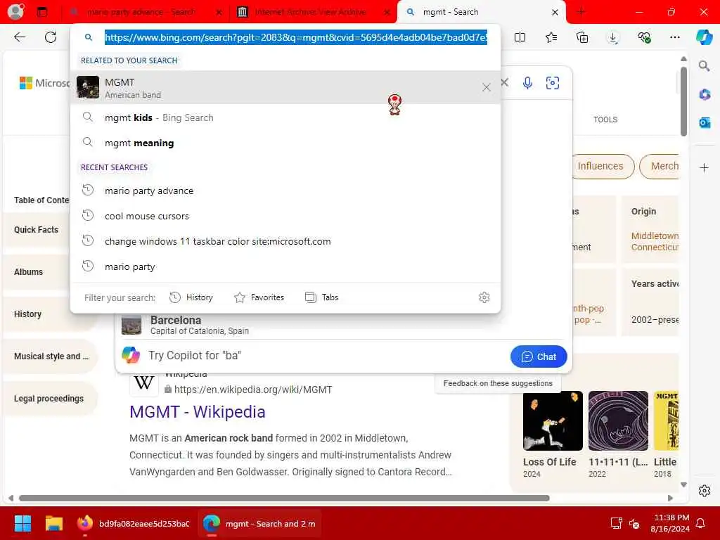Screen dimensions: 720x540
Task: Click the Copilot Chat button
Action: [x=539, y=356]
